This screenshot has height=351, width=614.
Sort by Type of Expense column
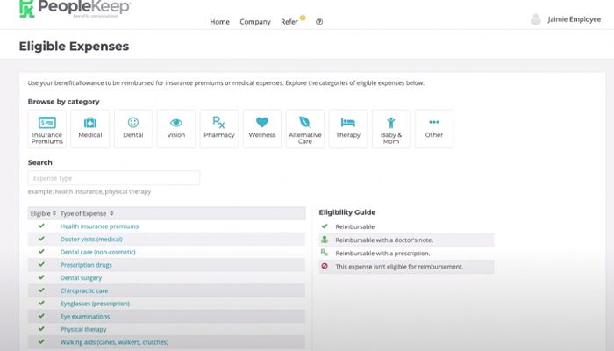click(87, 213)
